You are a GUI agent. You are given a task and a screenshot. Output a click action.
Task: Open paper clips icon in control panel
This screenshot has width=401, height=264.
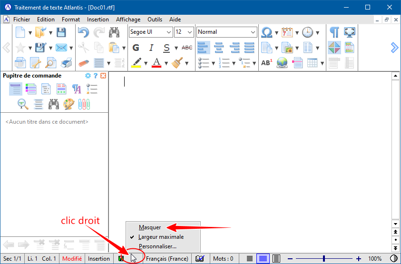[x=84, y=104]
